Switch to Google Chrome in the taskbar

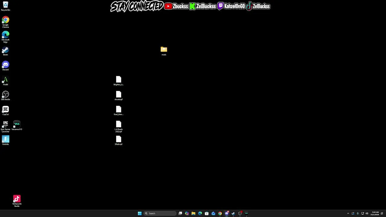coord(220,213)
